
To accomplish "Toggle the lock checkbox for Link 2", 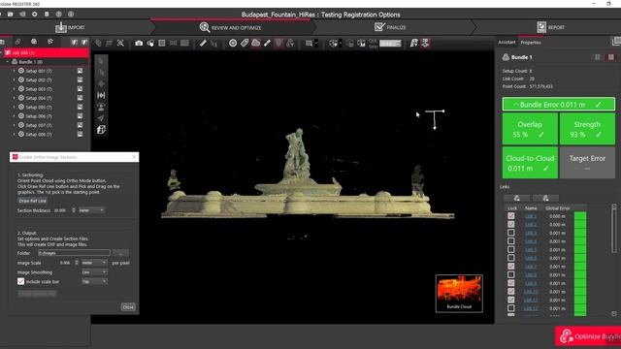I will (511, 224).
